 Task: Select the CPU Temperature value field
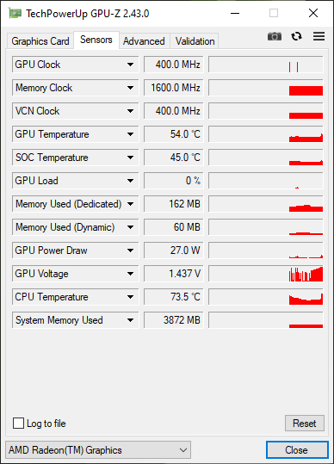click(x=173, y=297)
